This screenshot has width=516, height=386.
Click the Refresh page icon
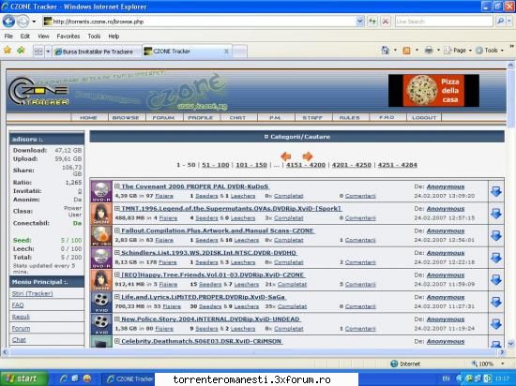coord(372,22)
